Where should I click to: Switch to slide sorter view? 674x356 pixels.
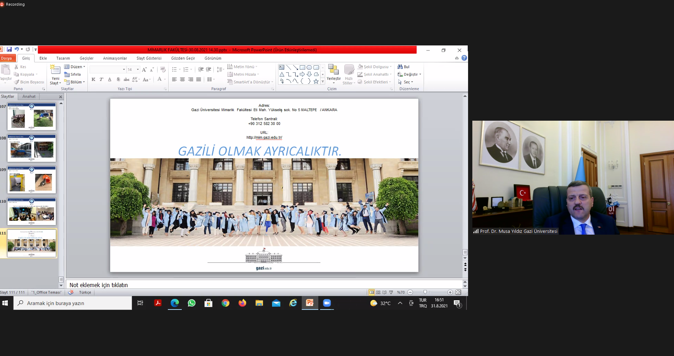(378, 292)
